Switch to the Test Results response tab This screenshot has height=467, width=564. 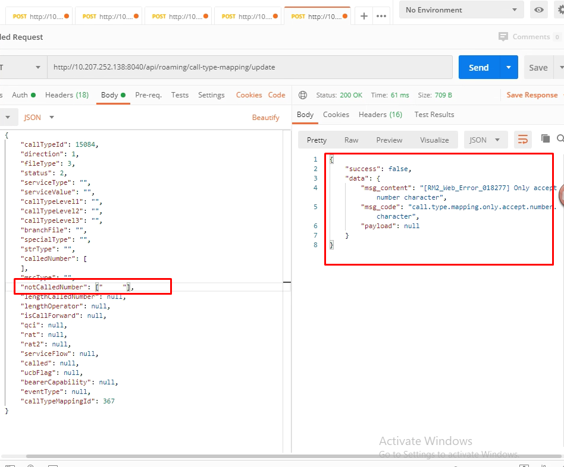coord(434,115)
